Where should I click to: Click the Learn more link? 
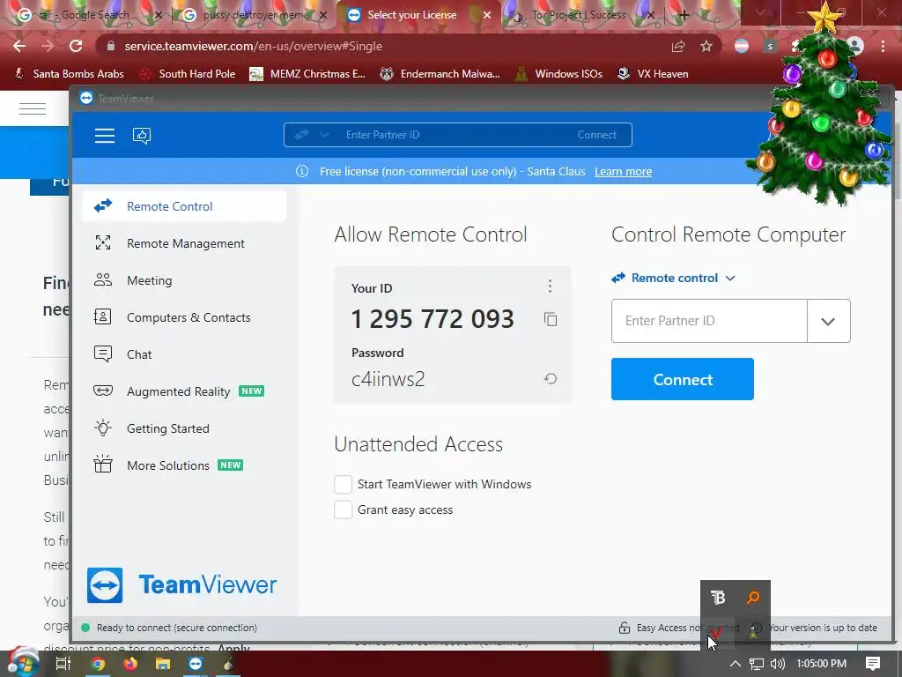(x=623, y=172)
